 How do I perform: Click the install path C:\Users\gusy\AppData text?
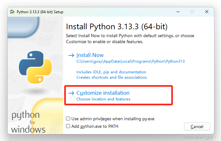[130, 61]
